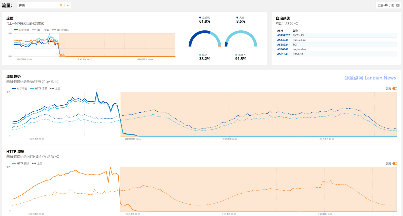Toggle 注释 switch on 流量趋势 chart
The height and width of the screenshot is (216, 403).
coord(395,89)
